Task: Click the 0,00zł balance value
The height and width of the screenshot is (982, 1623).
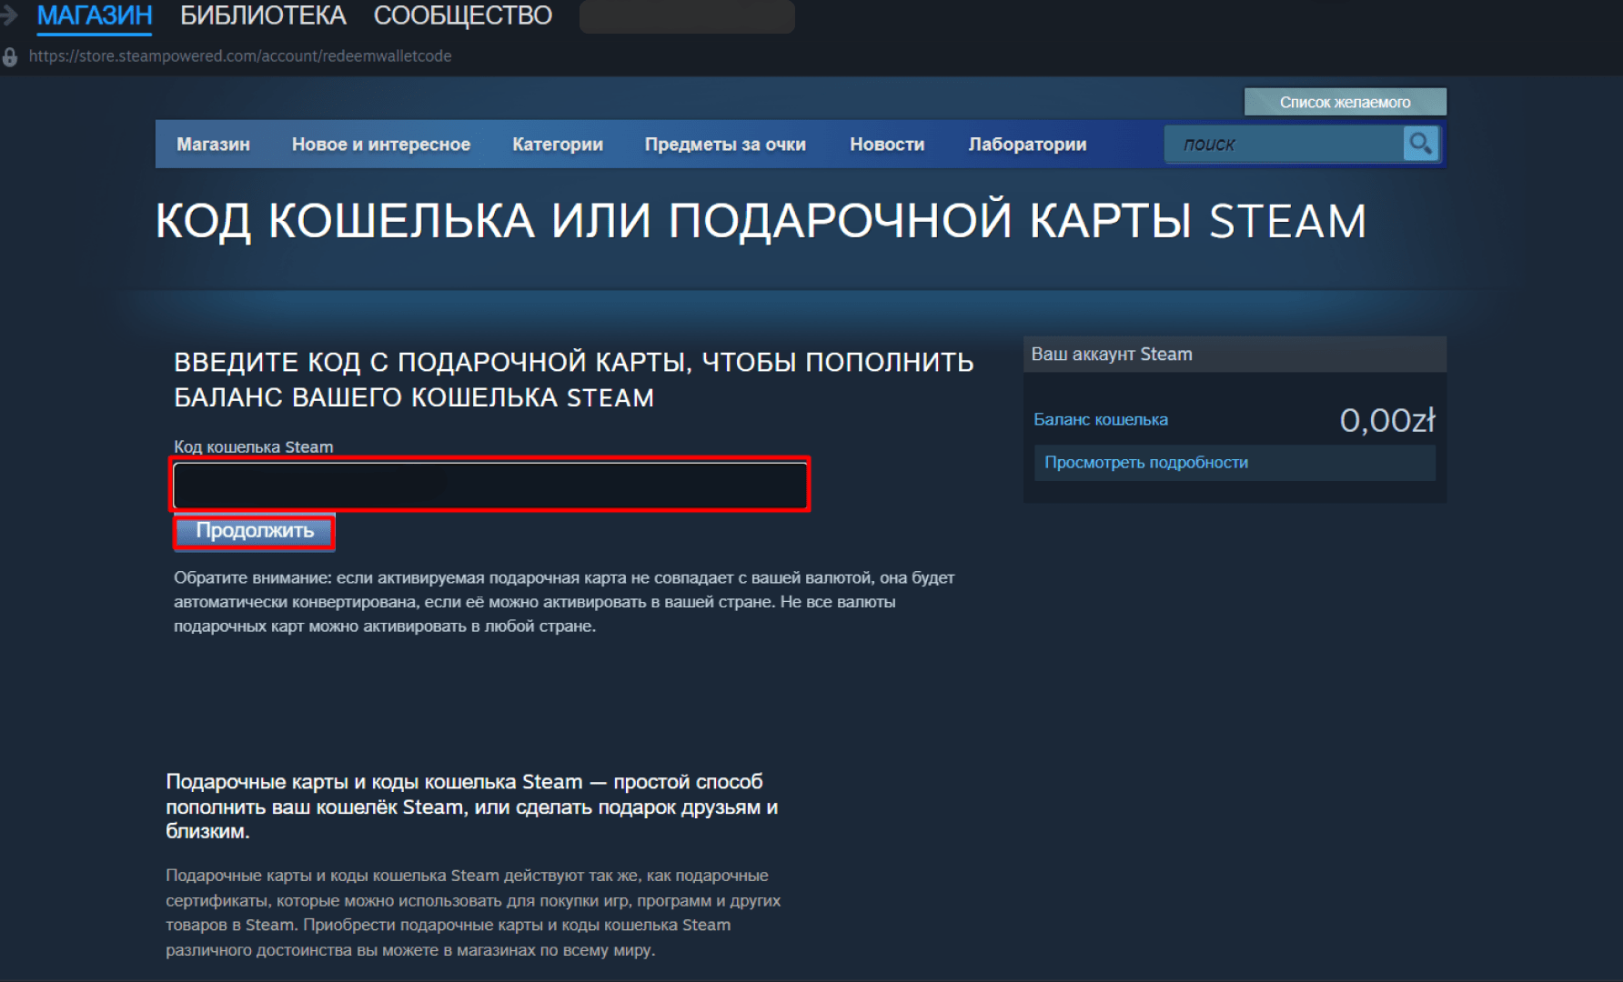Action: coord(1387,419)
